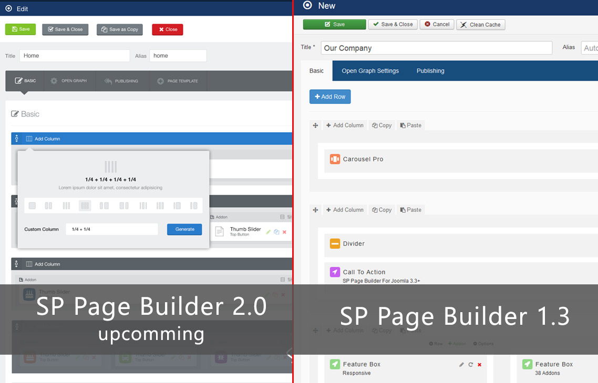Screen dimensions: 598x383
Task: Focus the Title field containing Our Company
Action: pyautogui.click(x=437, y=48)
